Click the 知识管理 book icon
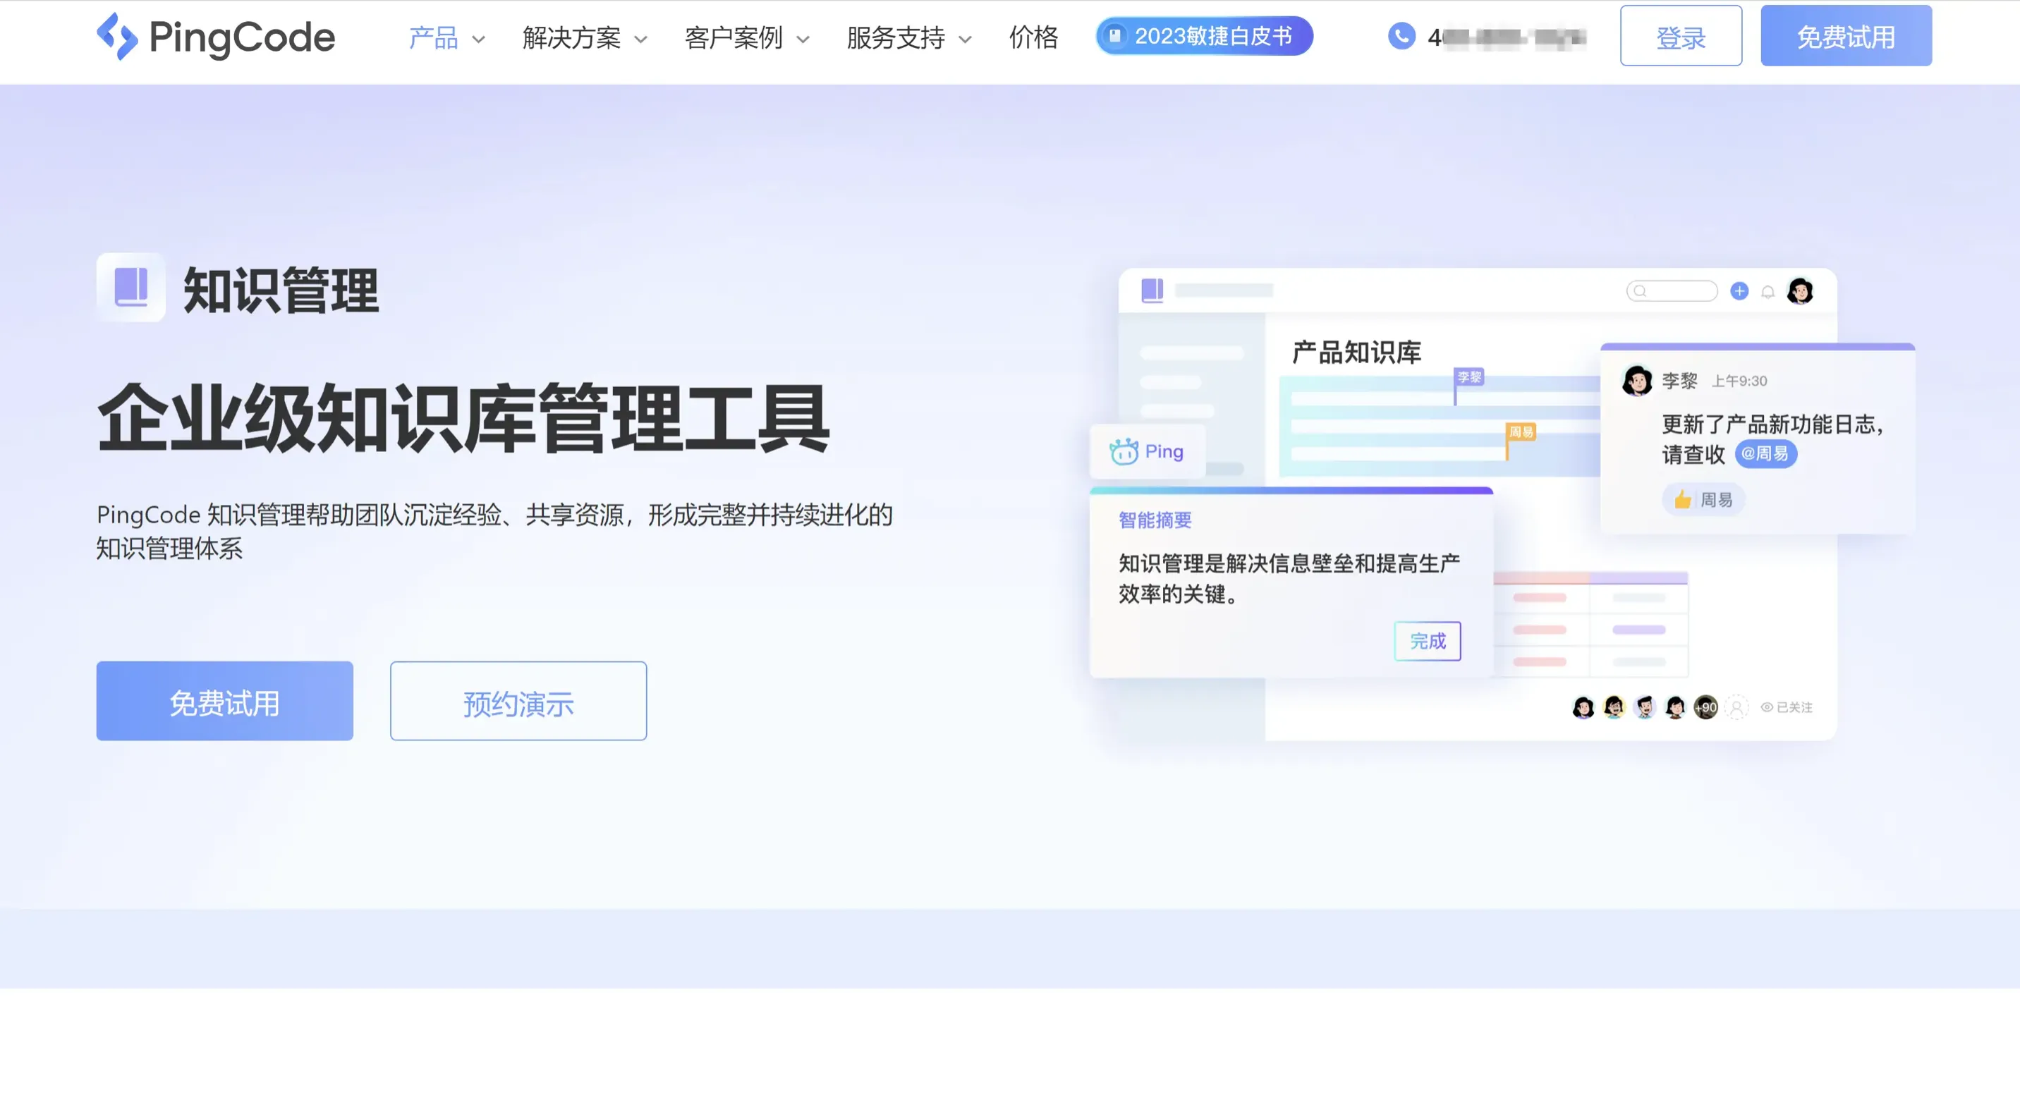This screenshot has height=1107, width=2020. (131, 287)
